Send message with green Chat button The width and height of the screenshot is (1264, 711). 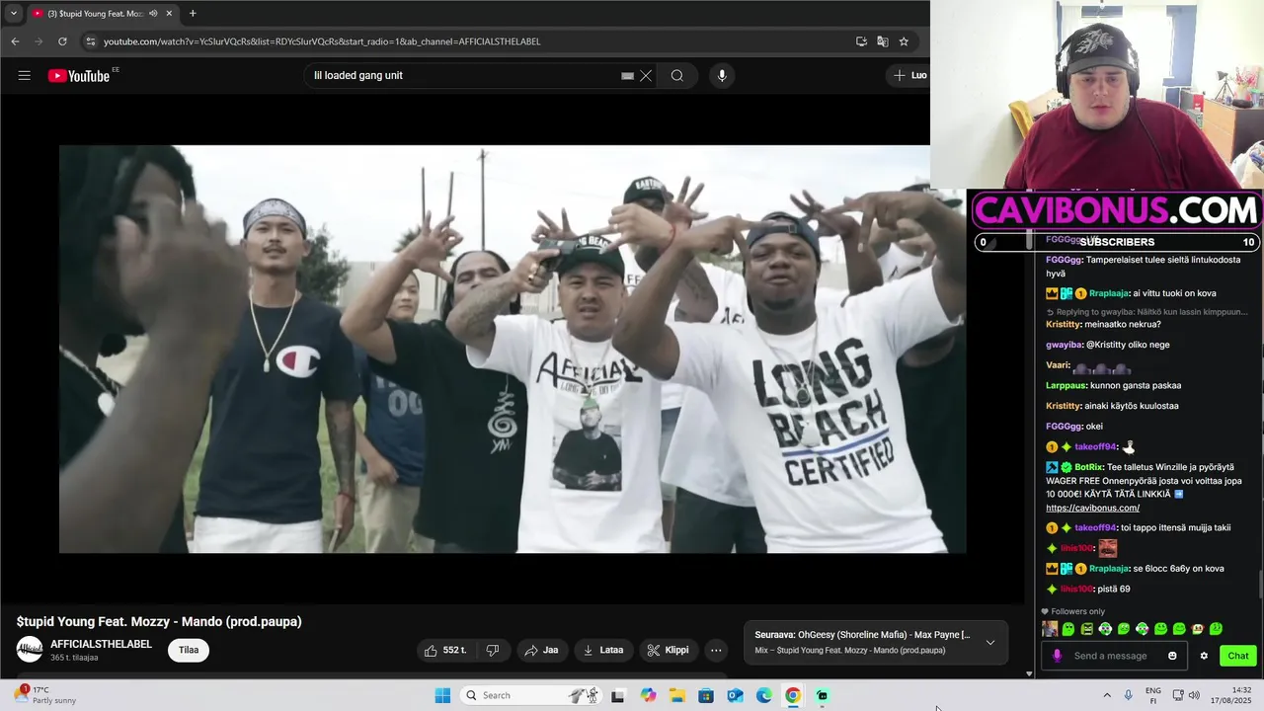(1238, 656)
